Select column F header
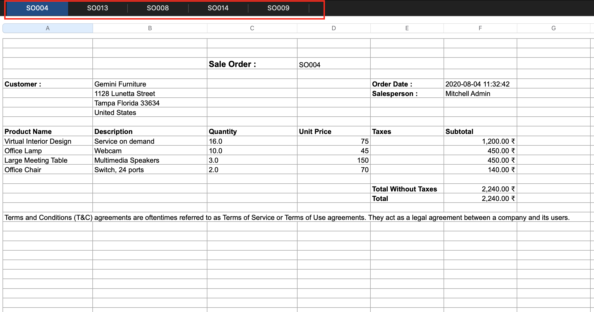This screenshot has height=312, width=594. click(480, 28)
